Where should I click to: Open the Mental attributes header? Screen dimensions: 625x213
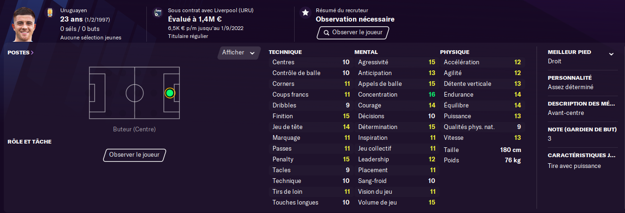(x=366, y=52)
